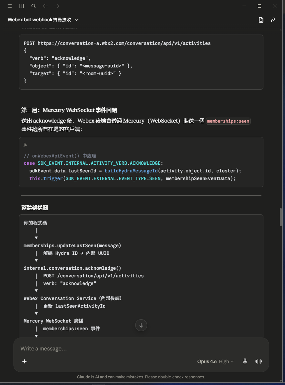Screen dimensions: 285x385
Task: Click the '"target"' room-uuid JSON line
Action: pos(75,73)
